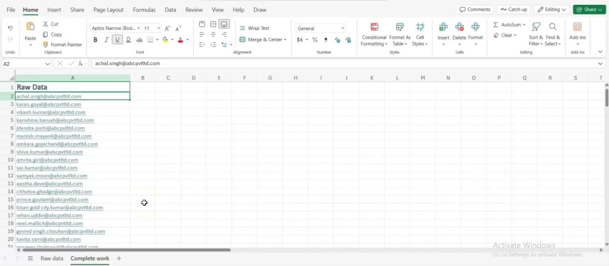Toggle Wrap Text
Screen dimensions: 609x266
click(255, 29)
